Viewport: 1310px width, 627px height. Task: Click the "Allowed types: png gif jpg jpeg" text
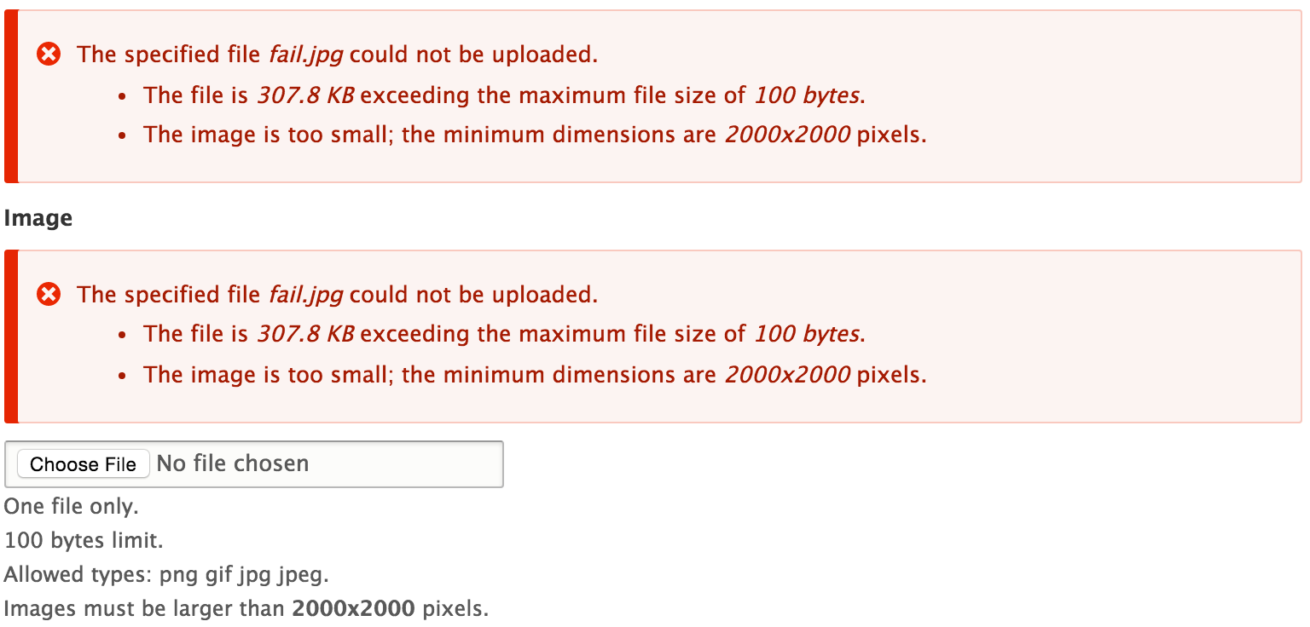166,575
